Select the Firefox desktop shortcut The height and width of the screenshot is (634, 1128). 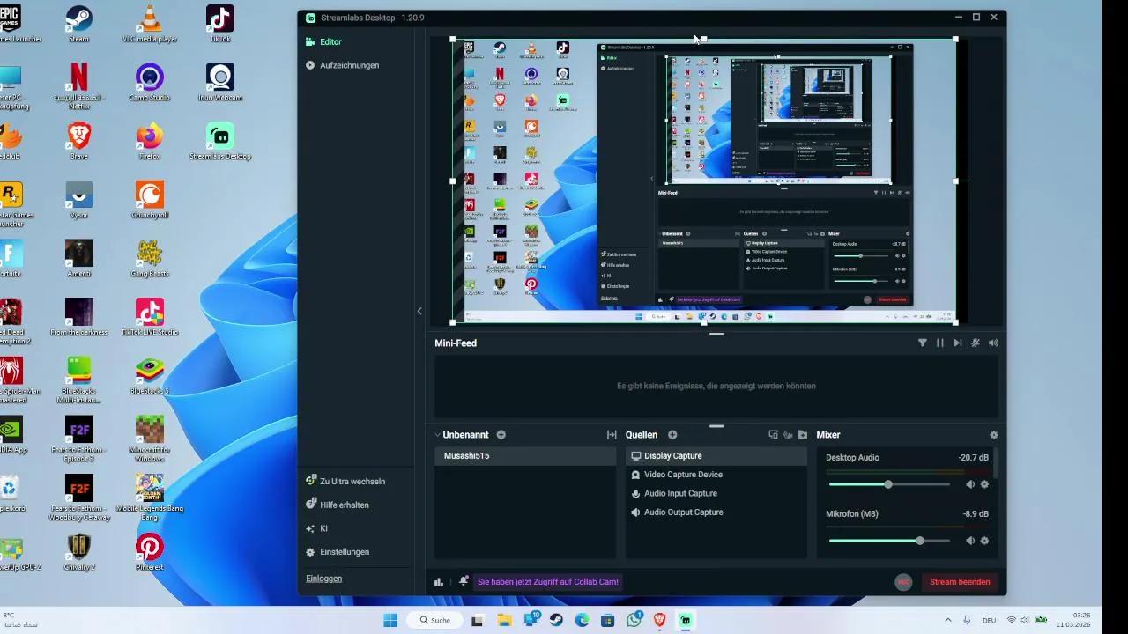pyautogui.click(x=149, y=142)
